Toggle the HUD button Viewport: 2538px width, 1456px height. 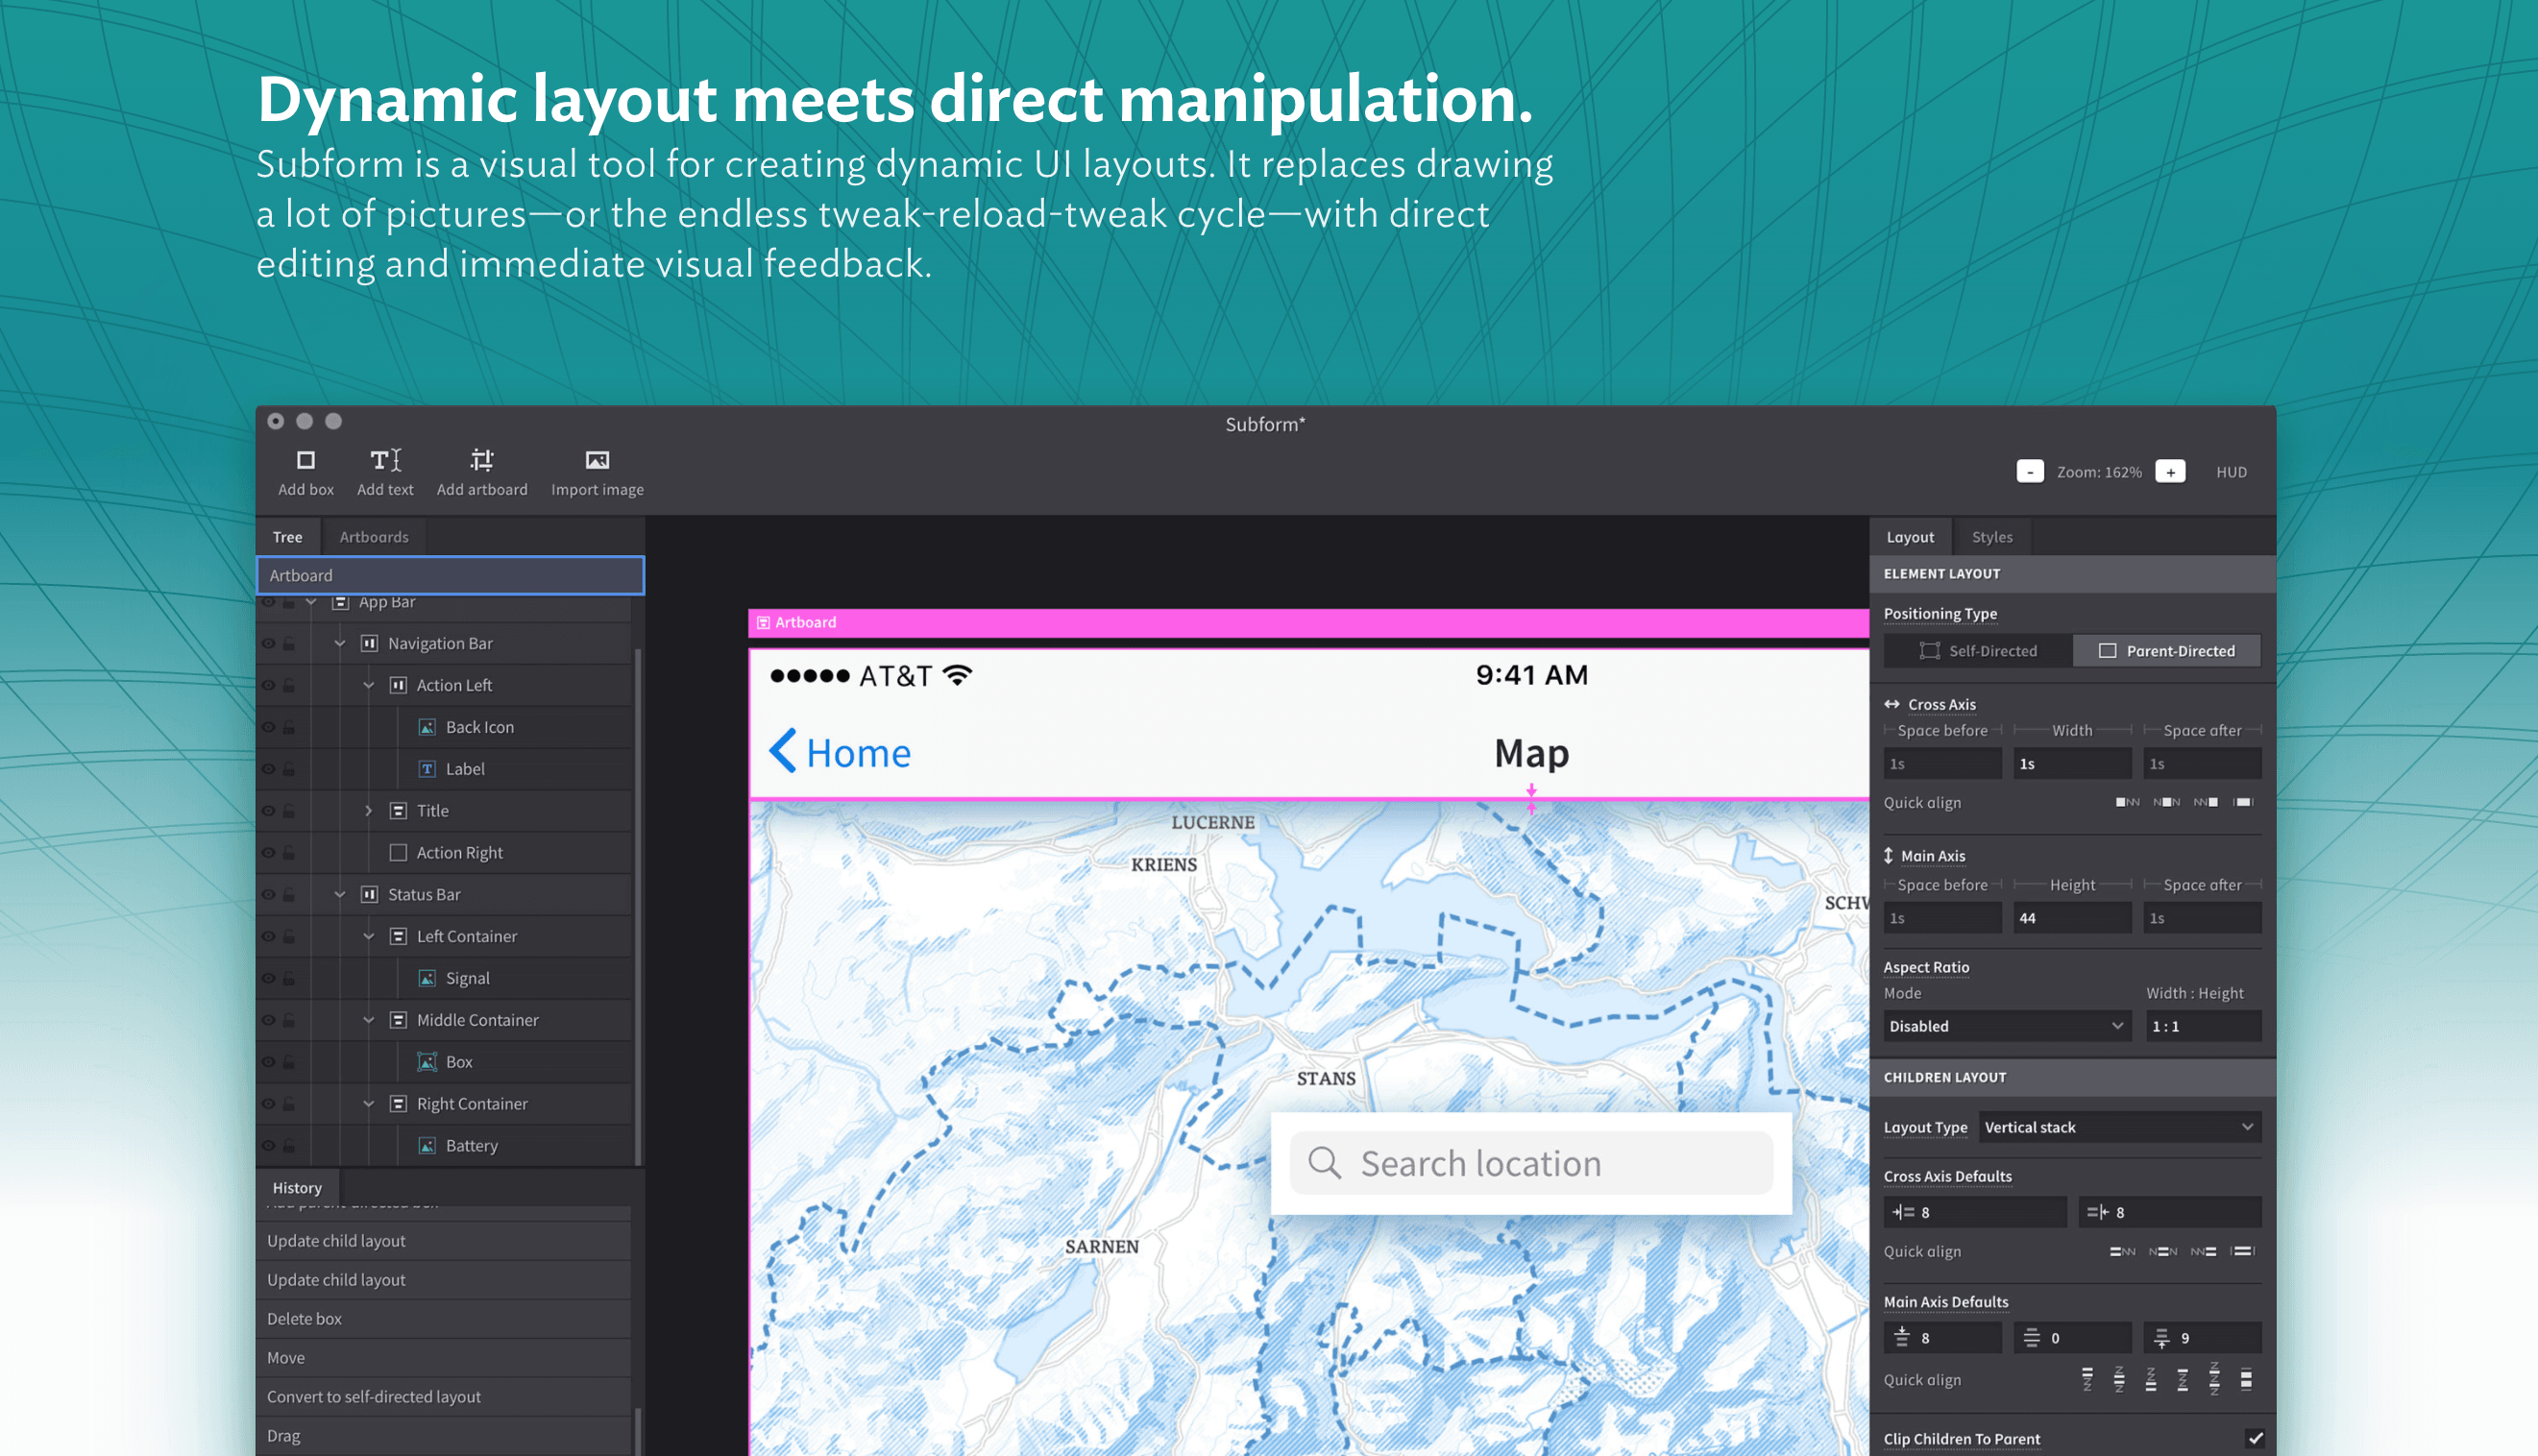pyautogui.click(x=2231, y=472)
